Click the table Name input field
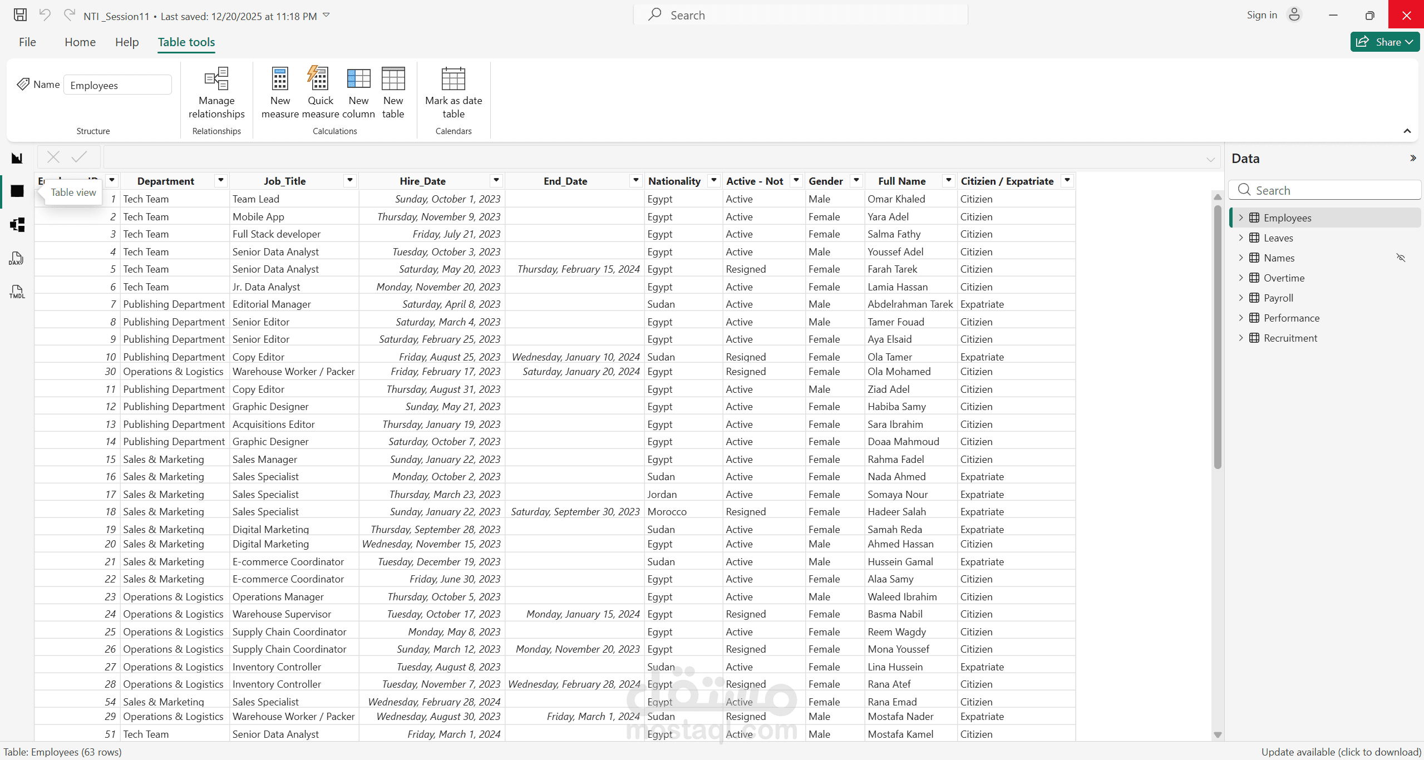 117,85
